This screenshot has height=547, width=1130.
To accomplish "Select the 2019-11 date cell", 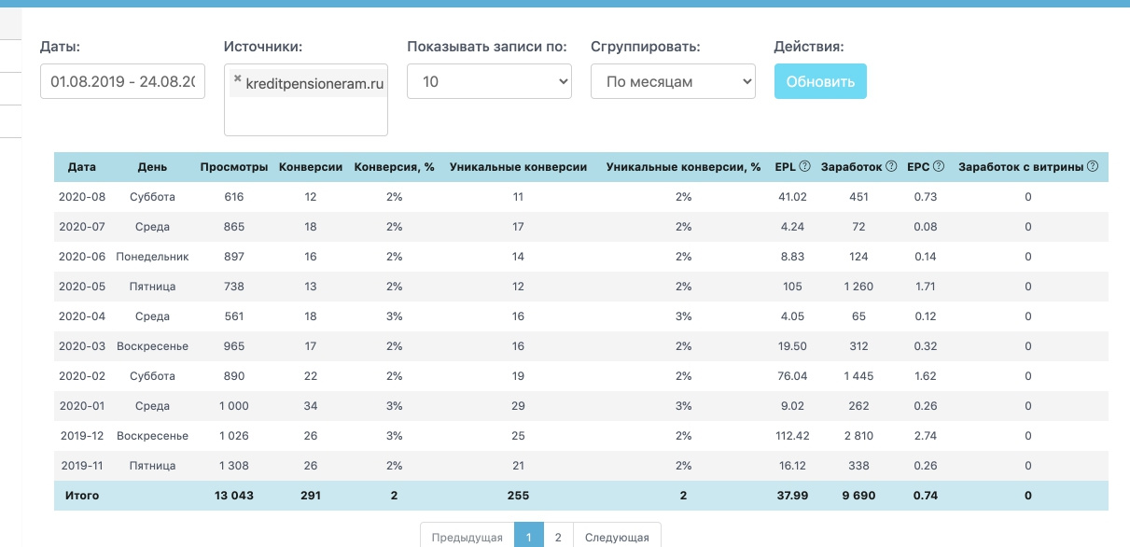I will pos(82,466).
